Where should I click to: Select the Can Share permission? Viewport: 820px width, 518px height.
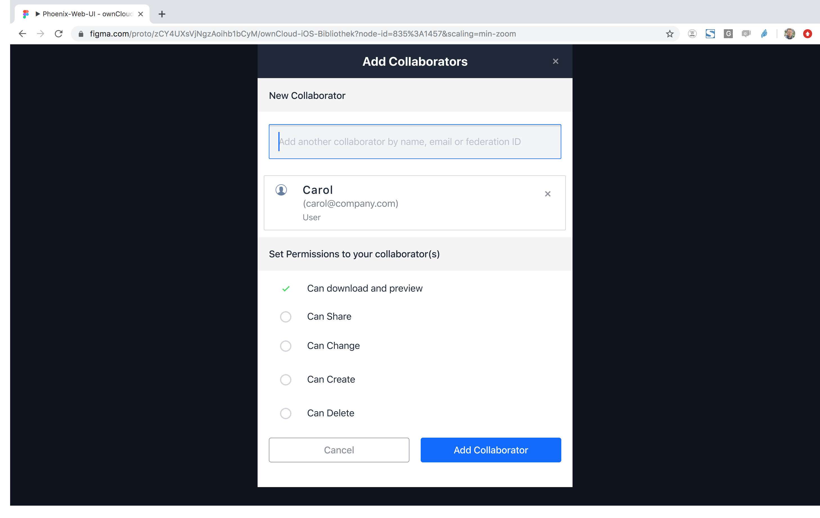tap(285, 317)
